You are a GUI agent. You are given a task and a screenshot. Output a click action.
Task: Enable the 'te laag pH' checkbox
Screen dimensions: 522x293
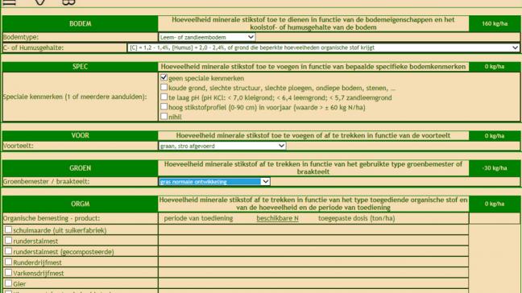point(164,97)
